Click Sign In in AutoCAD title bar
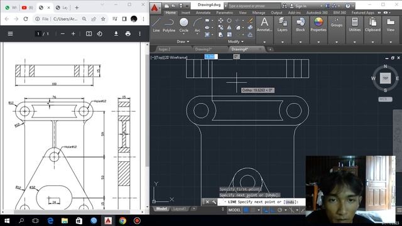Screen dimensions: 402x226 (301, 6)
